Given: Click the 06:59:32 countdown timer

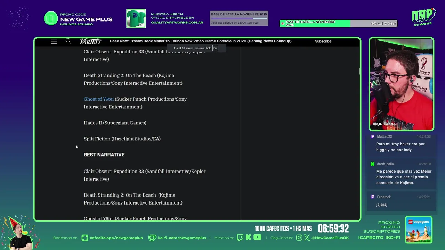Looking at the screenshot, I should [x=333, y=228].
